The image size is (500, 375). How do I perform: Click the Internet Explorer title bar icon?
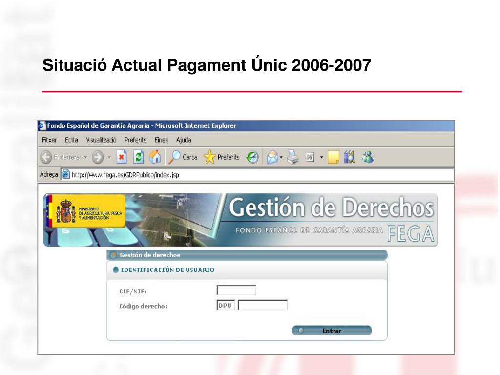point(42,125)
